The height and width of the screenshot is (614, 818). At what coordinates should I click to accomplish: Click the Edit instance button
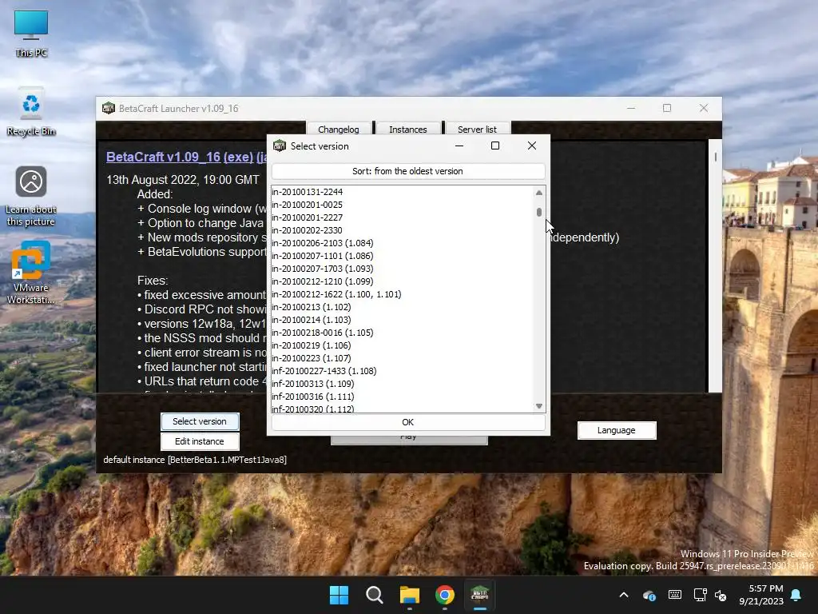[x=200, y=441]
